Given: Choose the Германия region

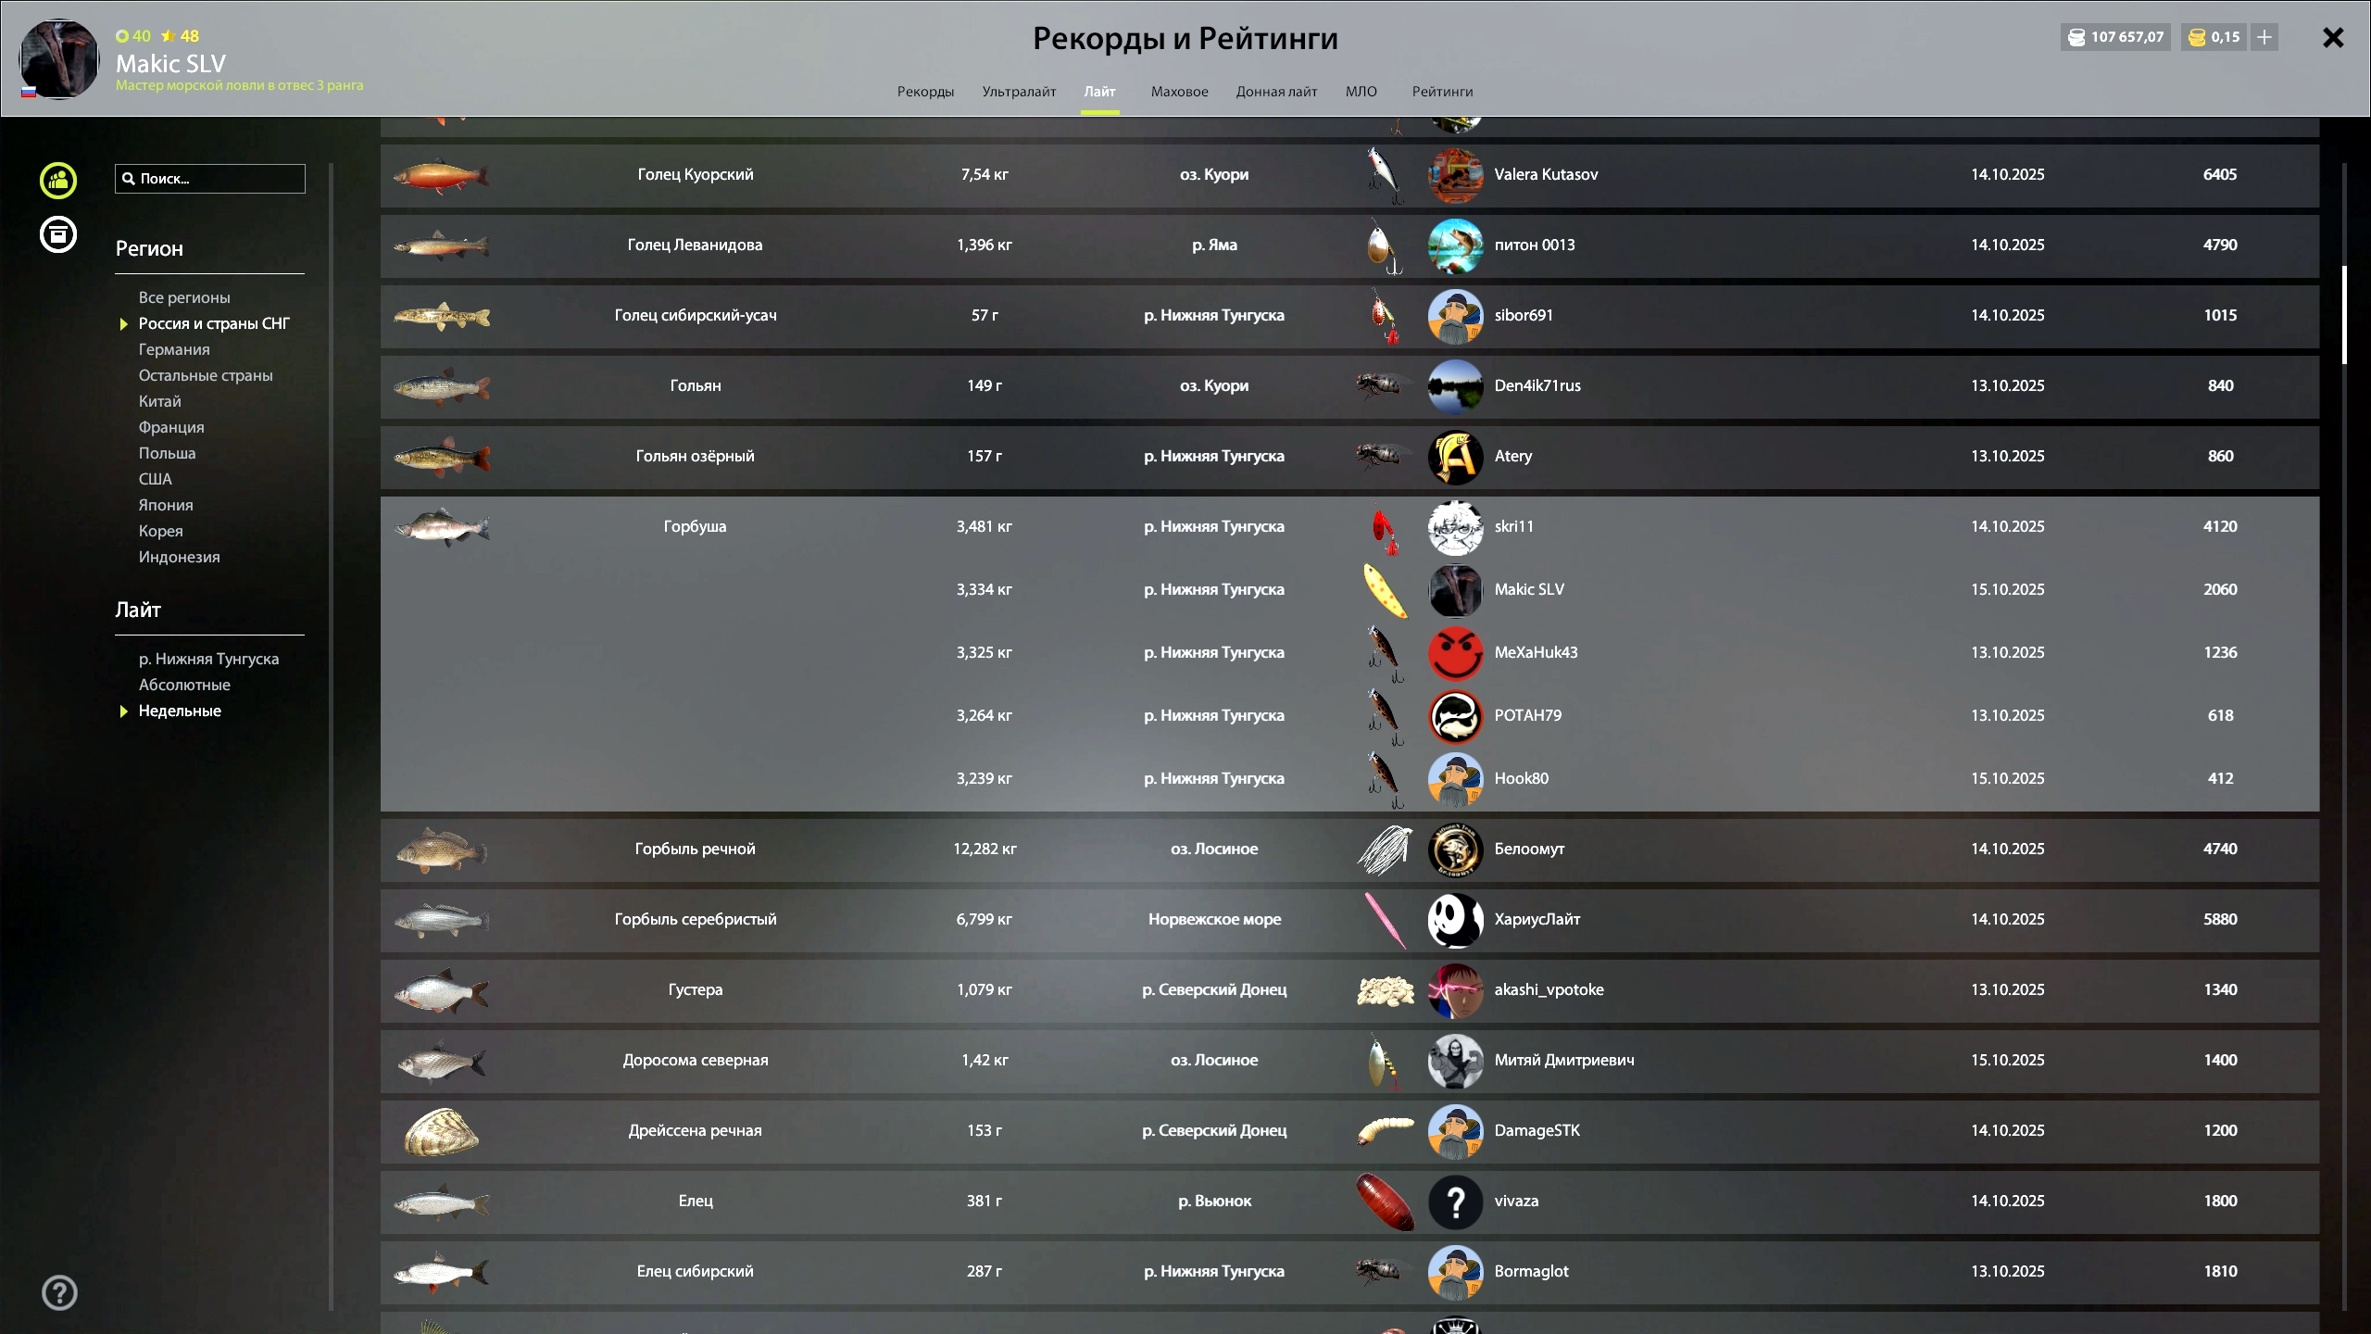Looking at the screenshot, I should pyautogui.click(x=174, y=349).
